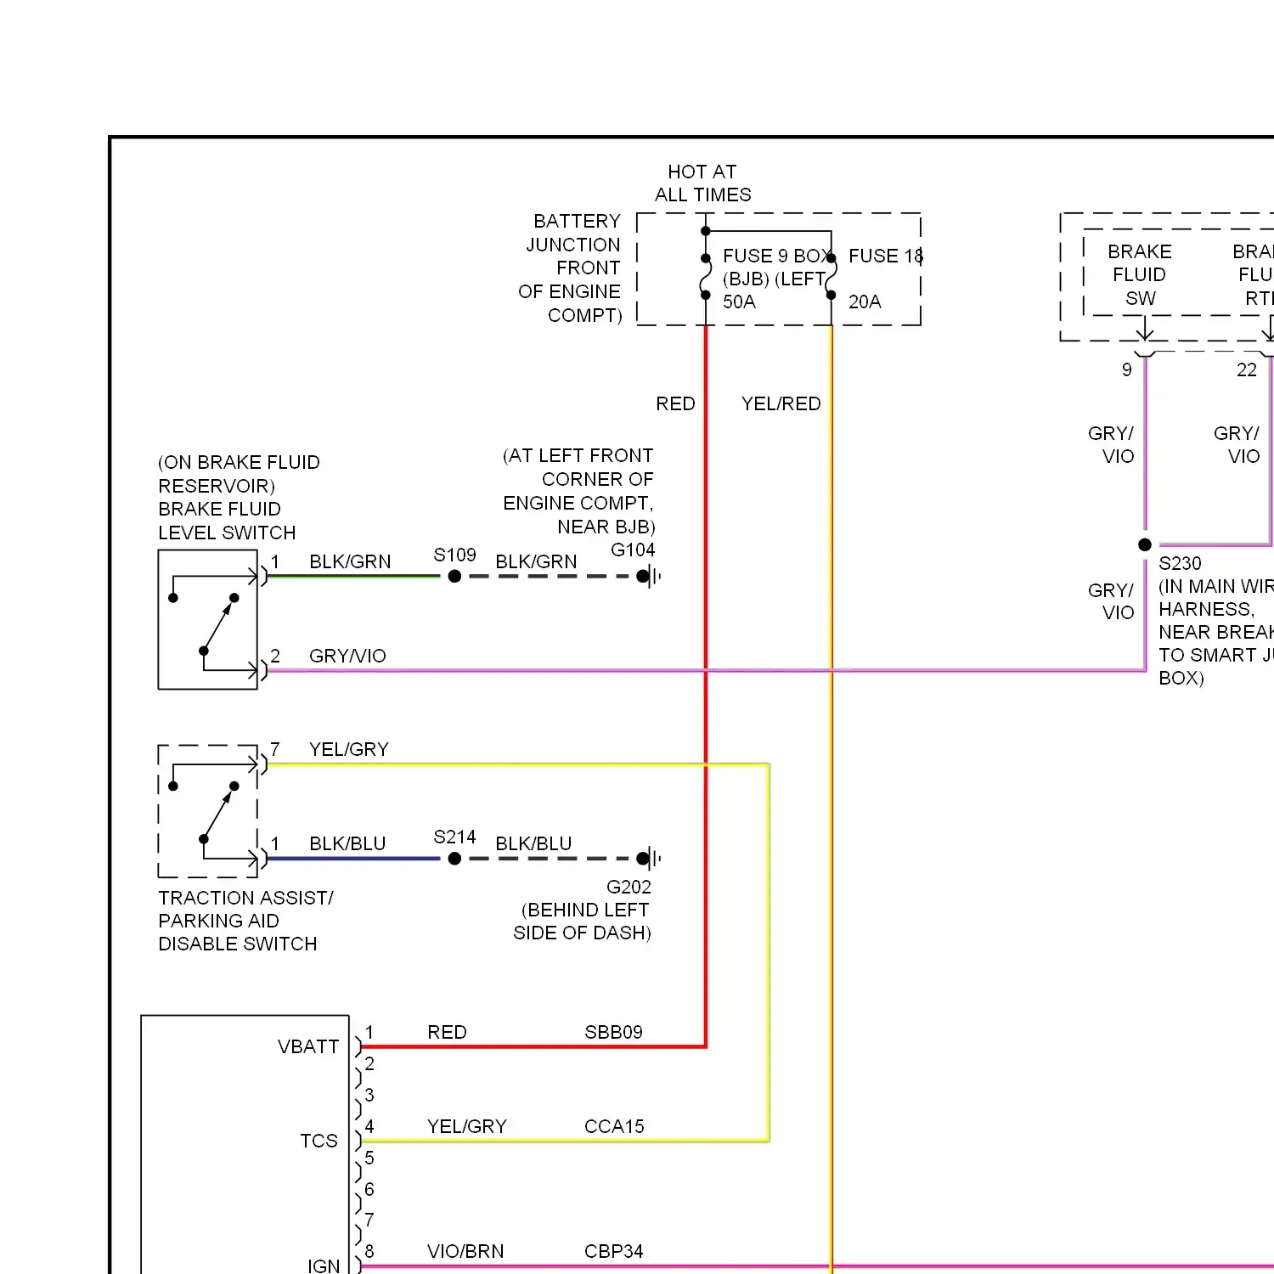Click the 'HOT AT ALL TIMES' label
The image size is (1274, 1274).
tap(702, 183)
